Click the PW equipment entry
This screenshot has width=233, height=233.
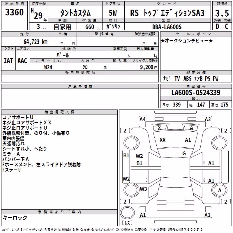(x=216, y=78)
